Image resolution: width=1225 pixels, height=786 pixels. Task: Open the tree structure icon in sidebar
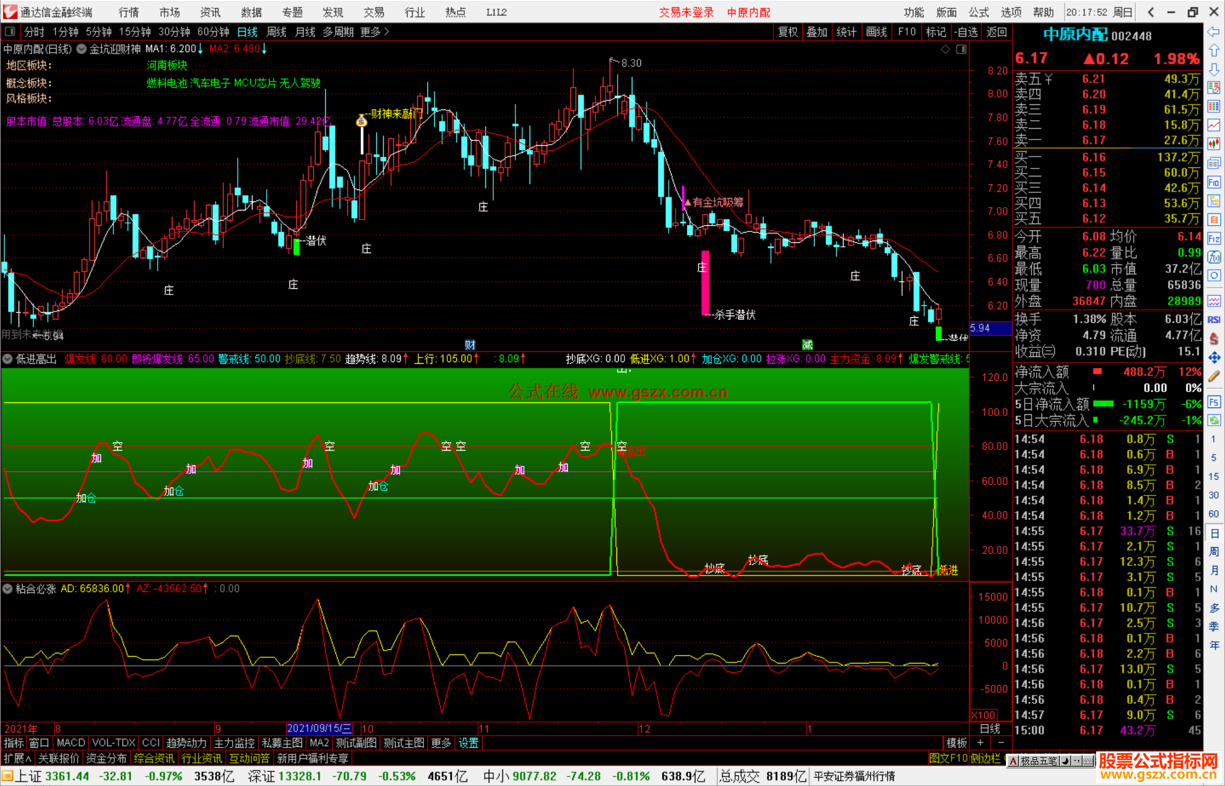(1214, 201)
